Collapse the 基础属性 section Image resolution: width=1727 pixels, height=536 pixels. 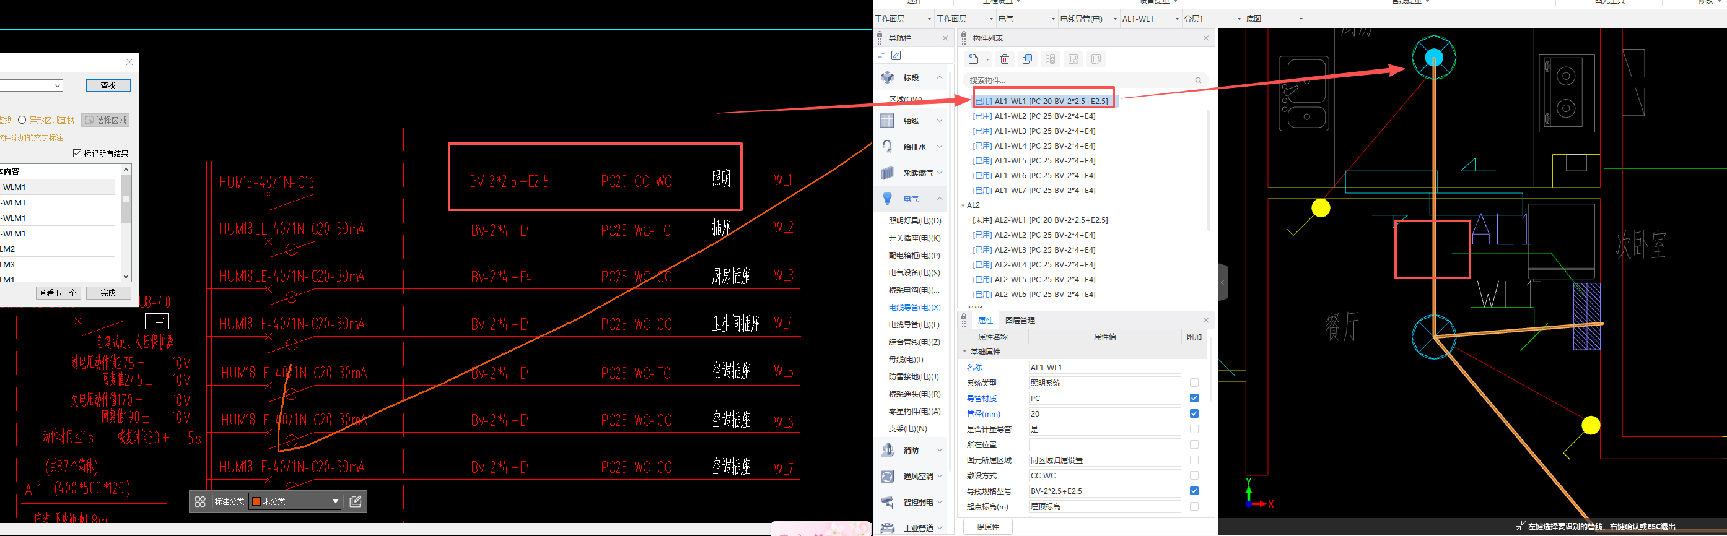point(964,352)
